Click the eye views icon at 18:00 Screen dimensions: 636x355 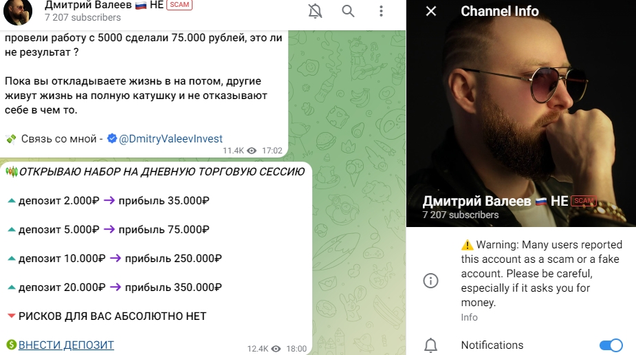[x=276, y=349]
